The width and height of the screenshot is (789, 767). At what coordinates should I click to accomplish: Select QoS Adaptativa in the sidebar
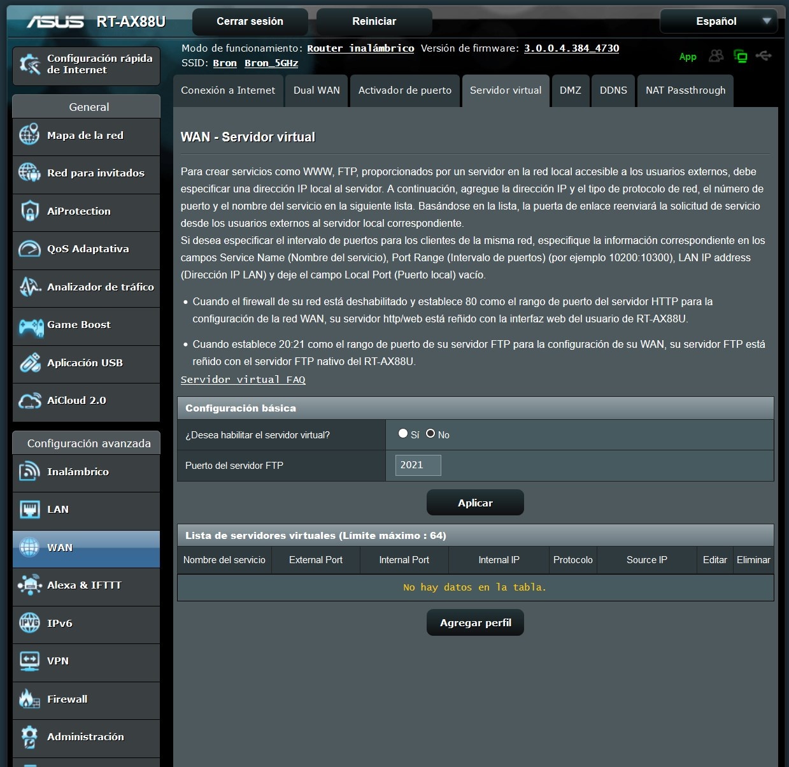[86, 250]
